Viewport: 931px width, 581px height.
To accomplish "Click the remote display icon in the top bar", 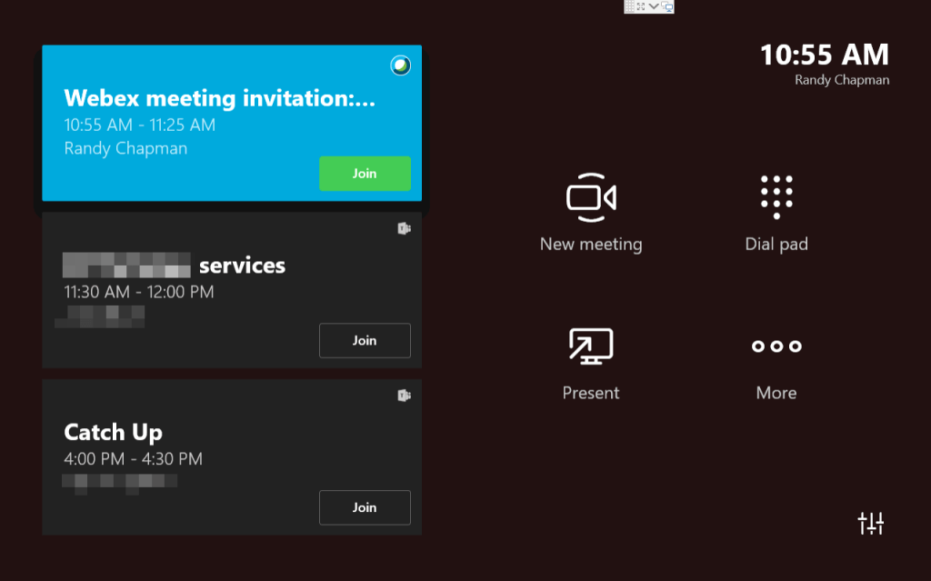I will (666, 6).
